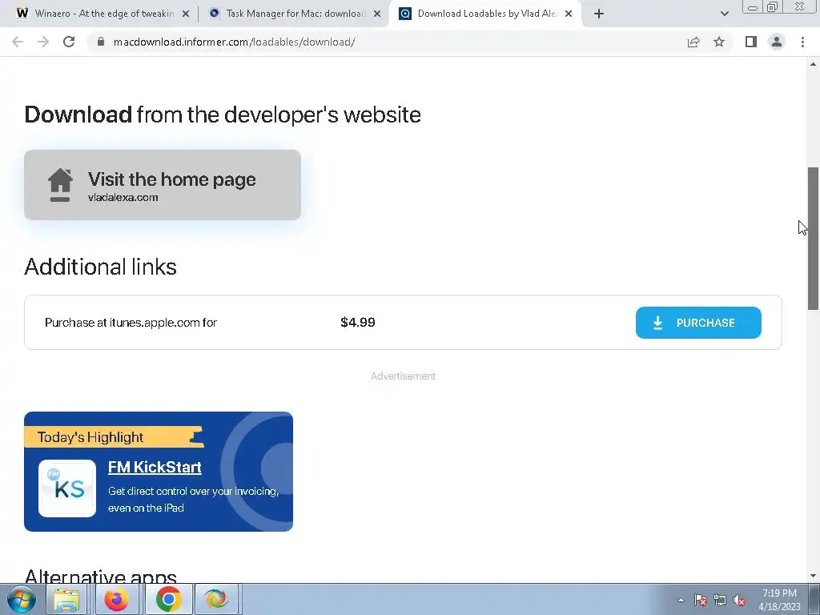820x615 pixels.
Task: Click the FM KickStart KS app icon
Action: [67, 488]
